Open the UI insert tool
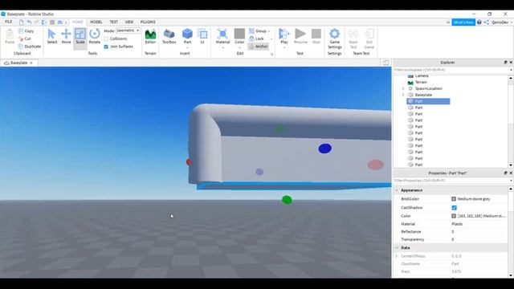The image size is (514, 289). [x=202, y=36]
